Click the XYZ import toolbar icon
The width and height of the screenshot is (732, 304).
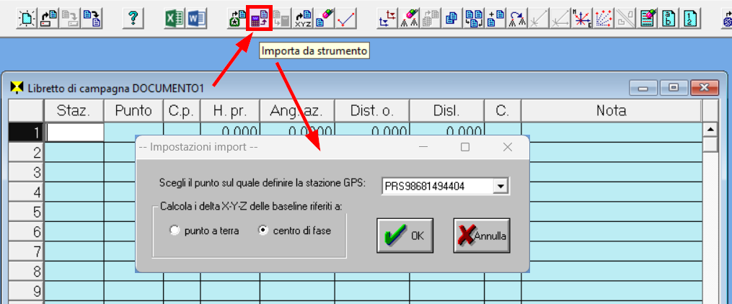coord(304,19)
